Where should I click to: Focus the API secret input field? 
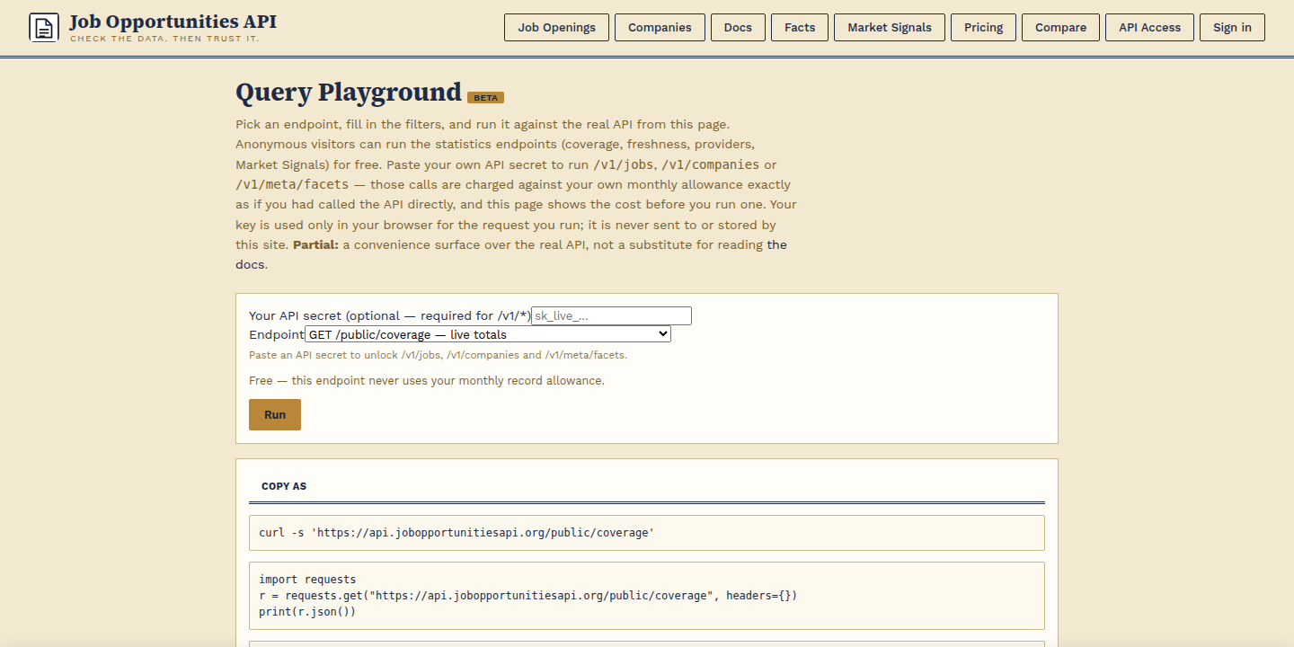pyautogui.click(x=612, y=315)
